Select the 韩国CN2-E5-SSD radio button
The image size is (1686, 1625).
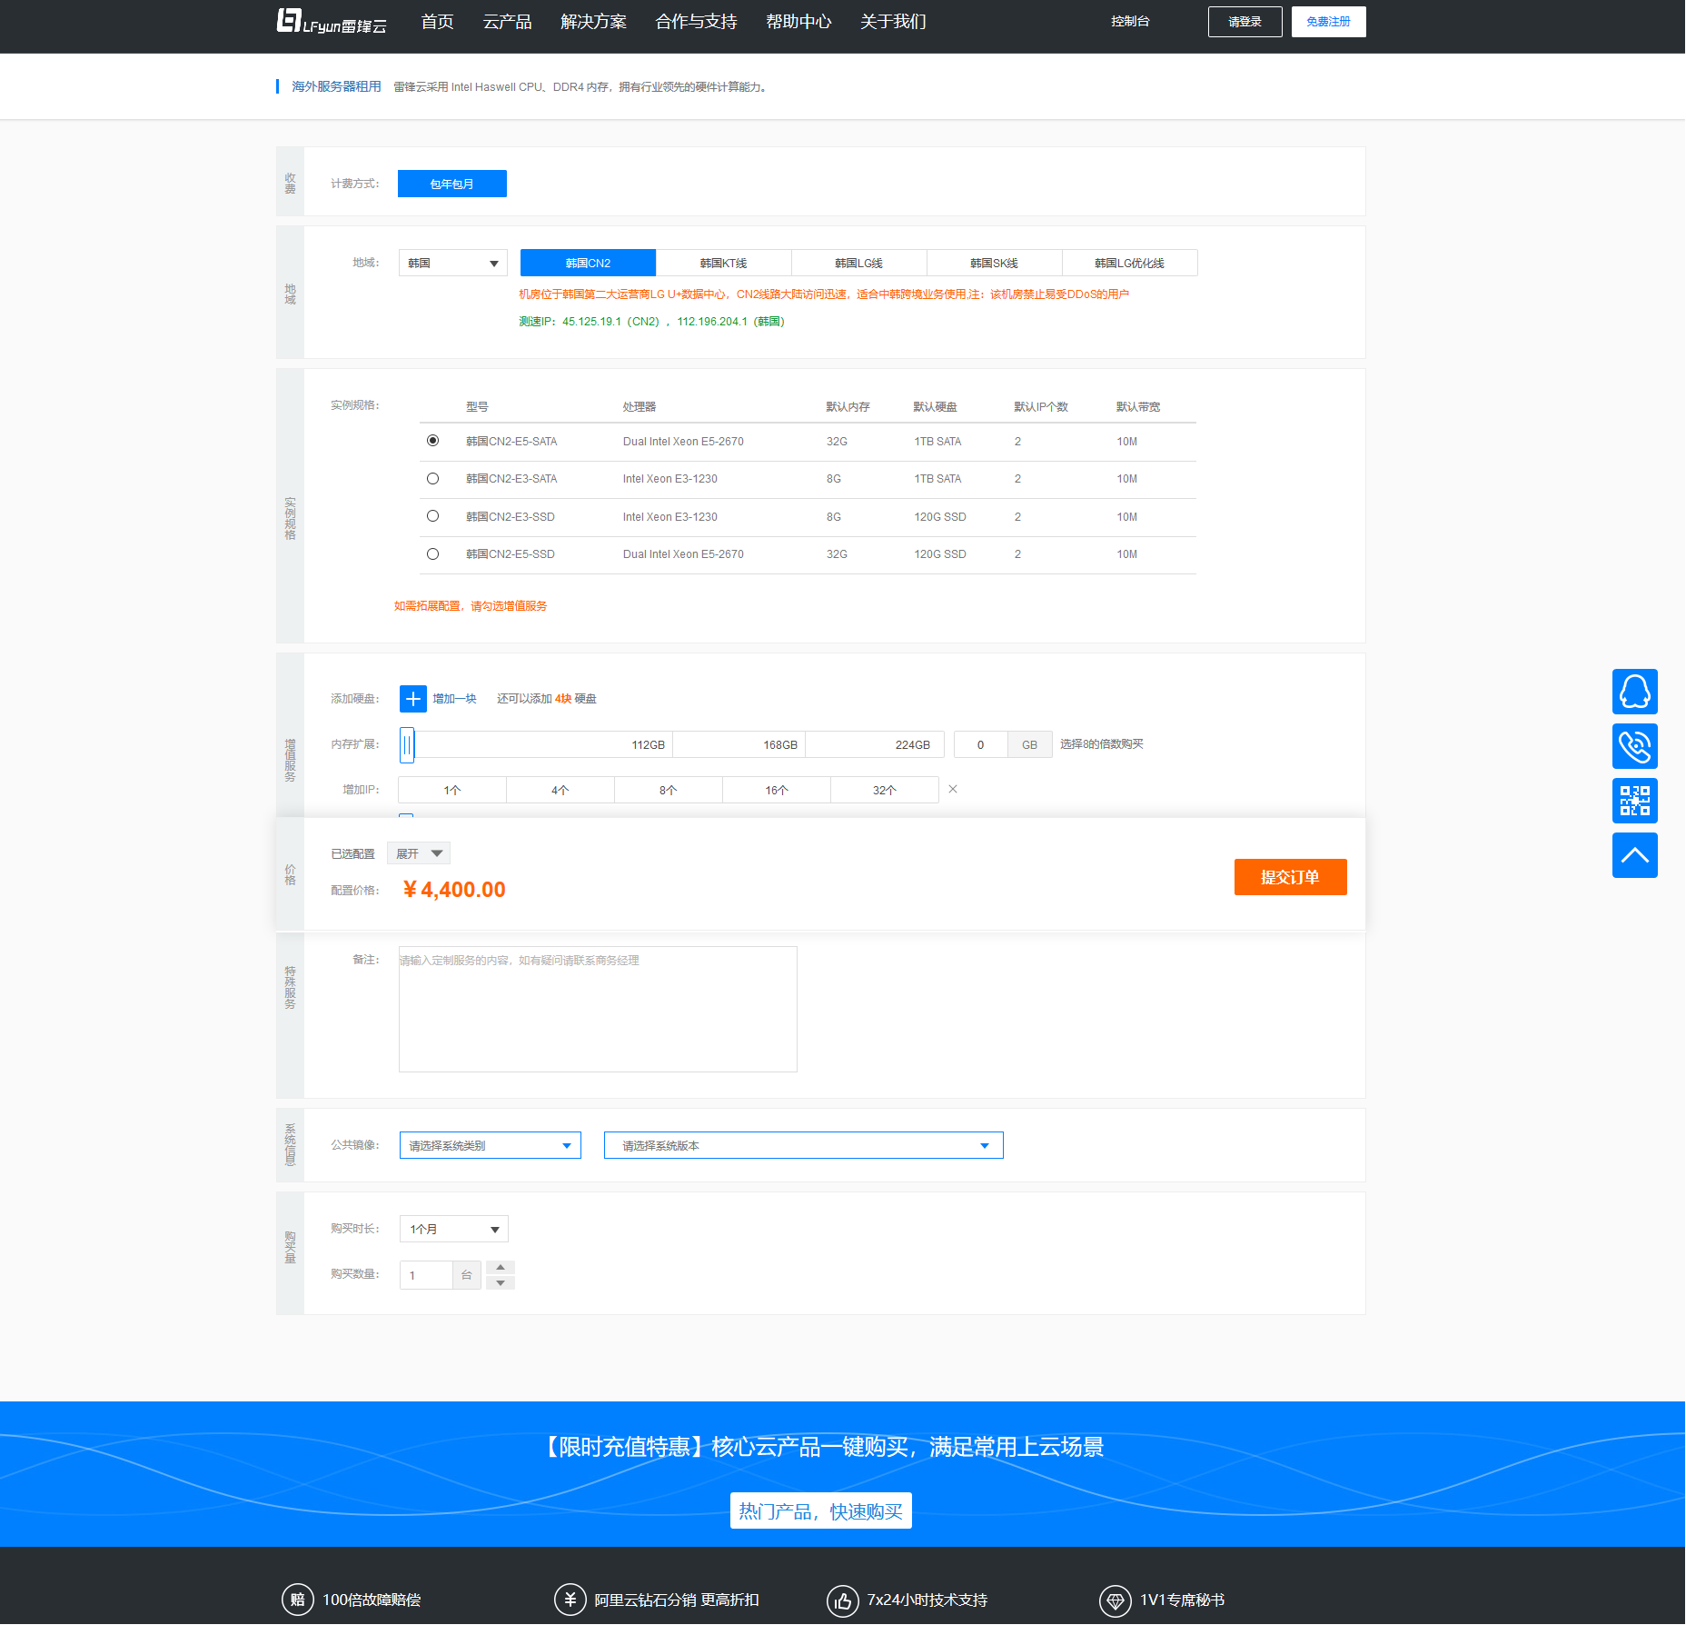432,554
